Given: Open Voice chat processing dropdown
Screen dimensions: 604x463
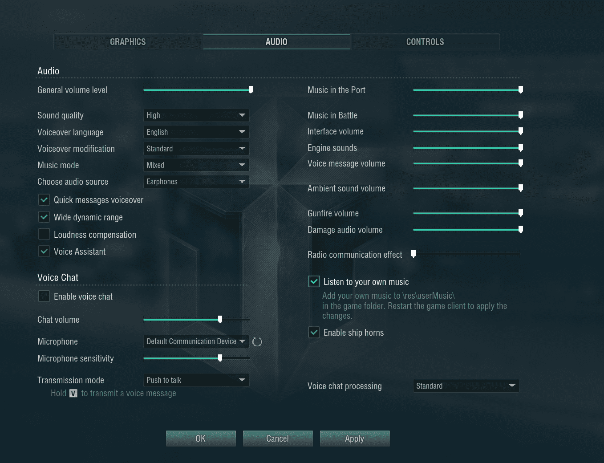Looking at the screenshot, I should pyautogui.click(x=466, y=386).
